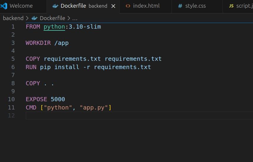Click the VS Code logo on Welcome tab
253x162 pixels.
coord(4,6)
